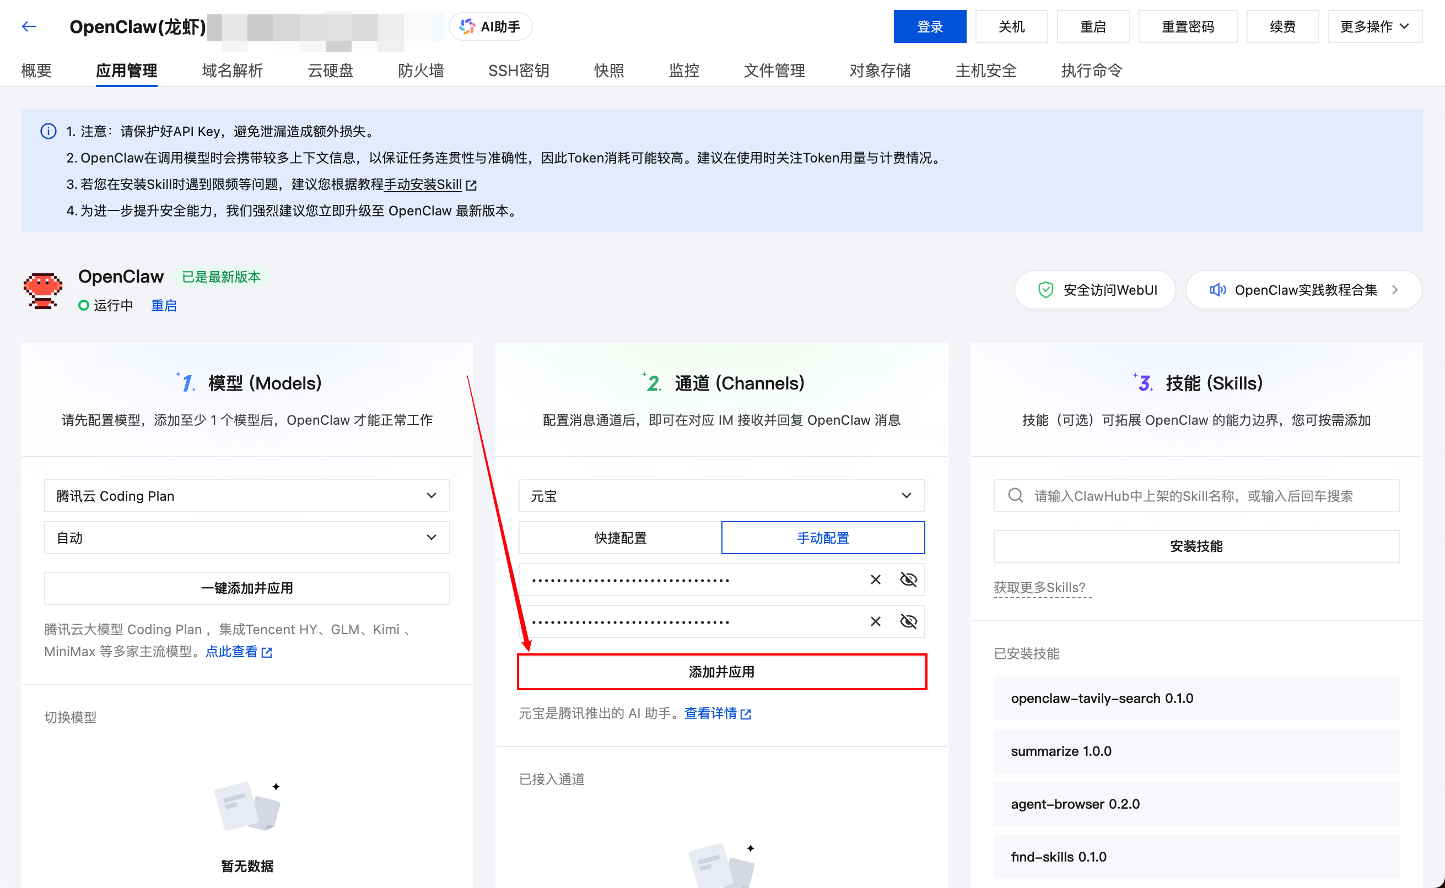The image size is (1445, 888).
Task: Click the OpenClaw lobster logo
Action: (42, 290)
